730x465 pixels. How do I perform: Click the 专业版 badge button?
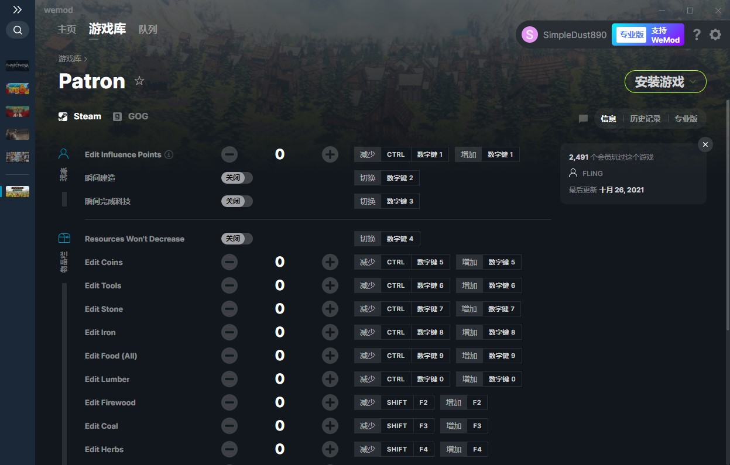632,35
